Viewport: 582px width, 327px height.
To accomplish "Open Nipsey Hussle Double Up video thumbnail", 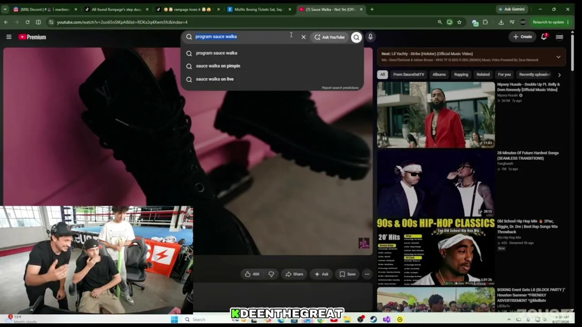I will coord(436,114).
